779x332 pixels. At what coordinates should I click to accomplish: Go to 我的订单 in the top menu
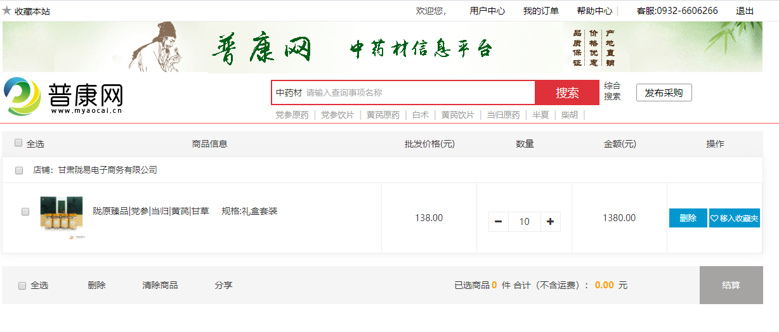[x=540, y=11]
